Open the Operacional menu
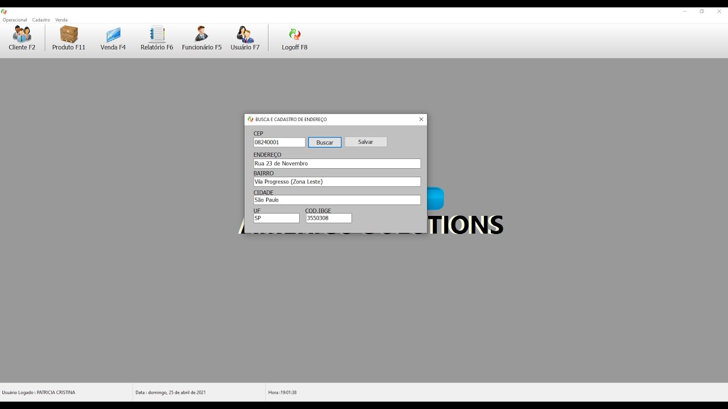Viewport: 728px width, 409px height. click(x=15, y=20)
